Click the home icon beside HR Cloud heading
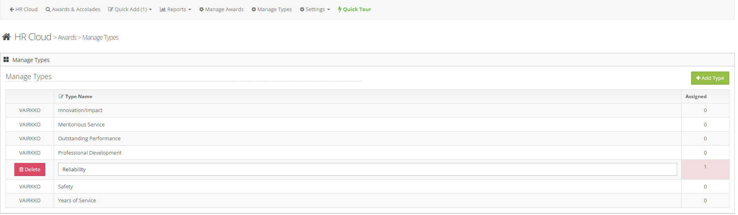The width and height of the screenshot is (738, 215). coord(6,37)
